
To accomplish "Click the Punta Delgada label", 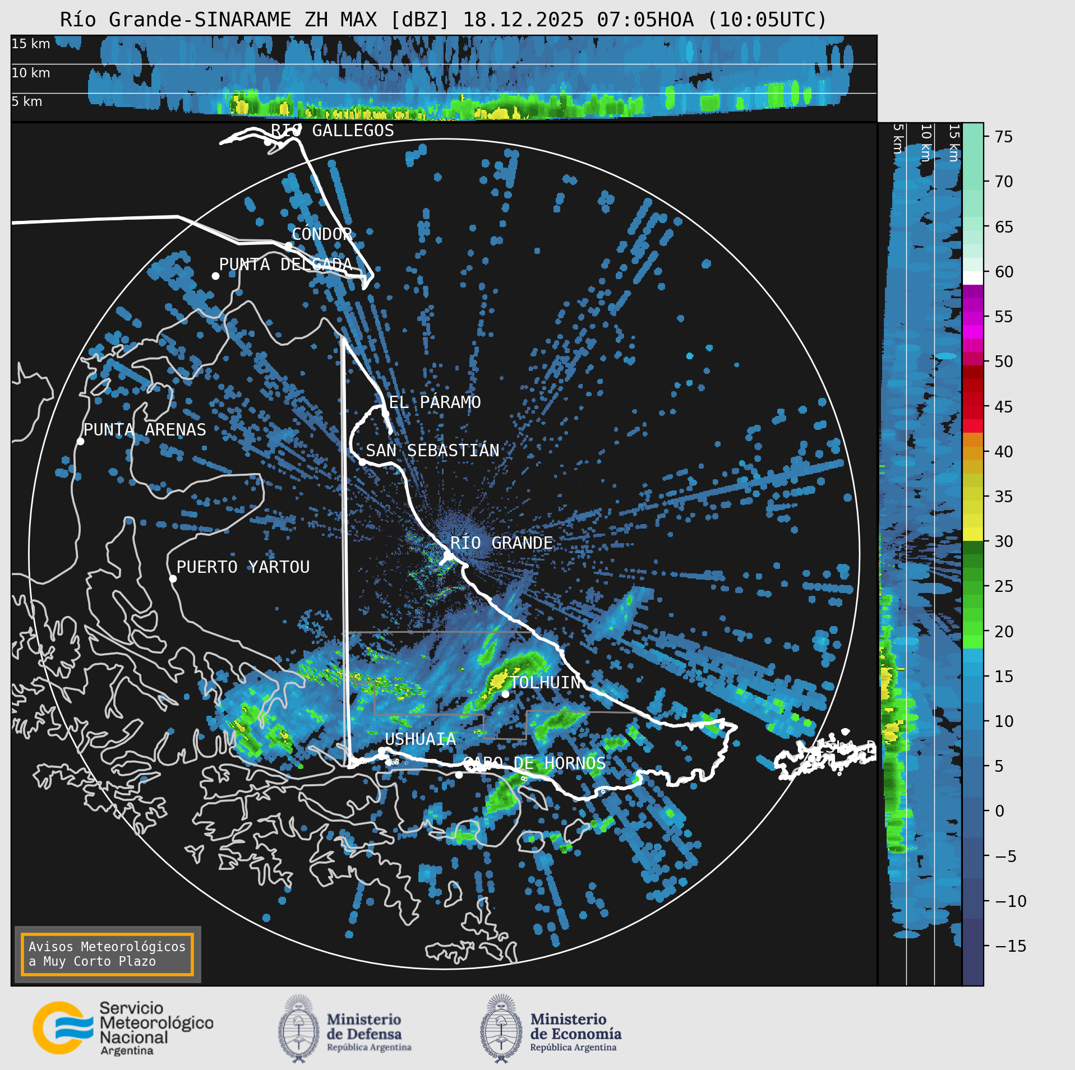I will (x=285, y=264).
